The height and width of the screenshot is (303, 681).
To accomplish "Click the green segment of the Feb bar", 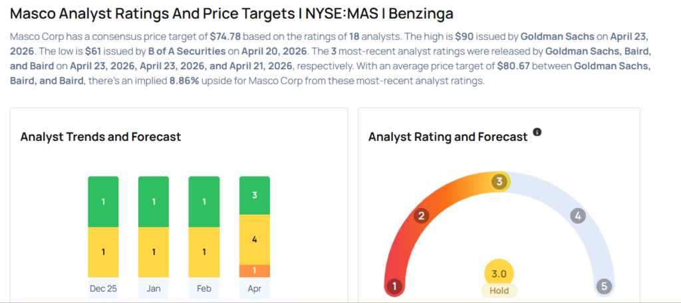I will coord(204,201).
